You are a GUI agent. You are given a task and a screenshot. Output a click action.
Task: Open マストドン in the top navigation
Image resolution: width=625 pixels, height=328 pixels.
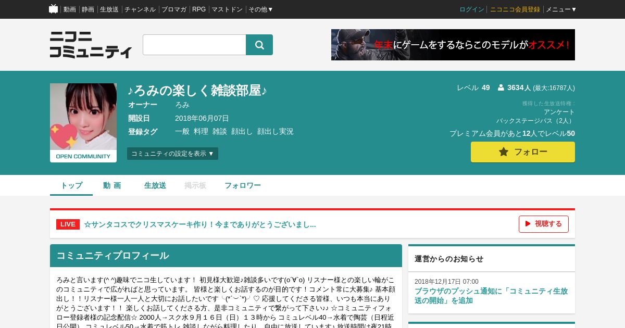click(227, 9)
